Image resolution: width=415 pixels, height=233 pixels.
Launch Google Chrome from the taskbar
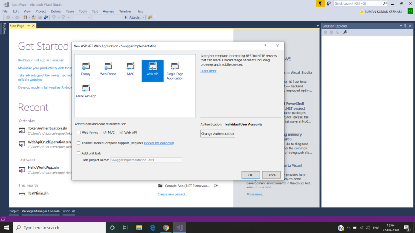pos(166,227)
